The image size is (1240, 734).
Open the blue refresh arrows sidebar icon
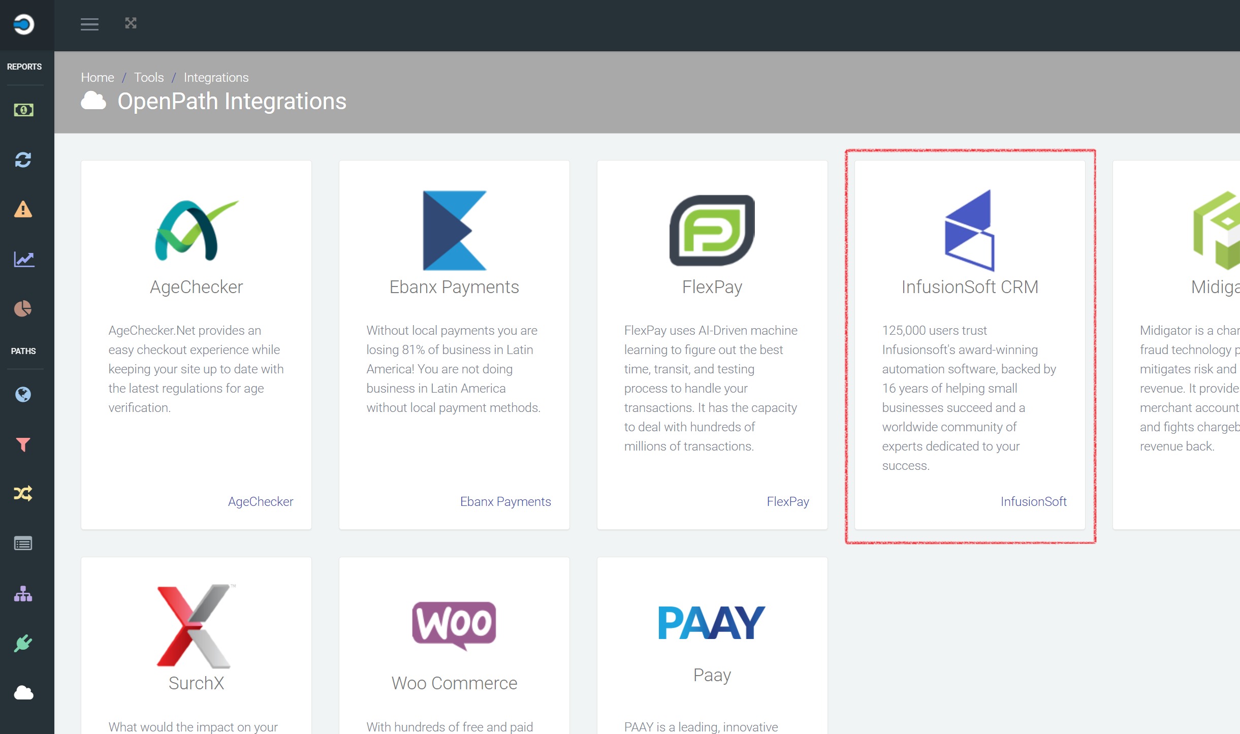pos(23,160)
